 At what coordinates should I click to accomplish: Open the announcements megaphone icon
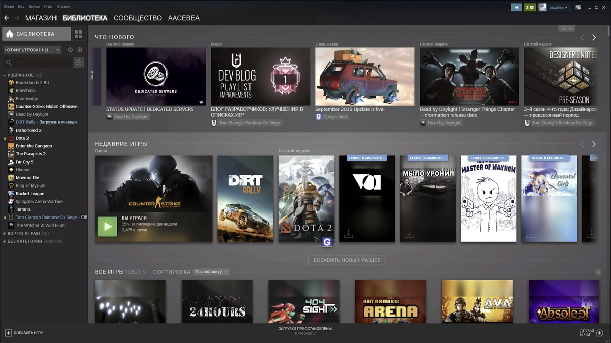[517, 7]
